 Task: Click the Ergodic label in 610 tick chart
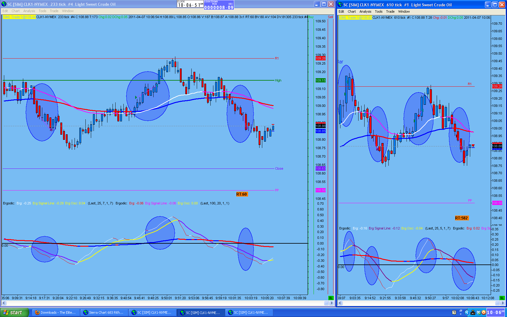[345, 228]
